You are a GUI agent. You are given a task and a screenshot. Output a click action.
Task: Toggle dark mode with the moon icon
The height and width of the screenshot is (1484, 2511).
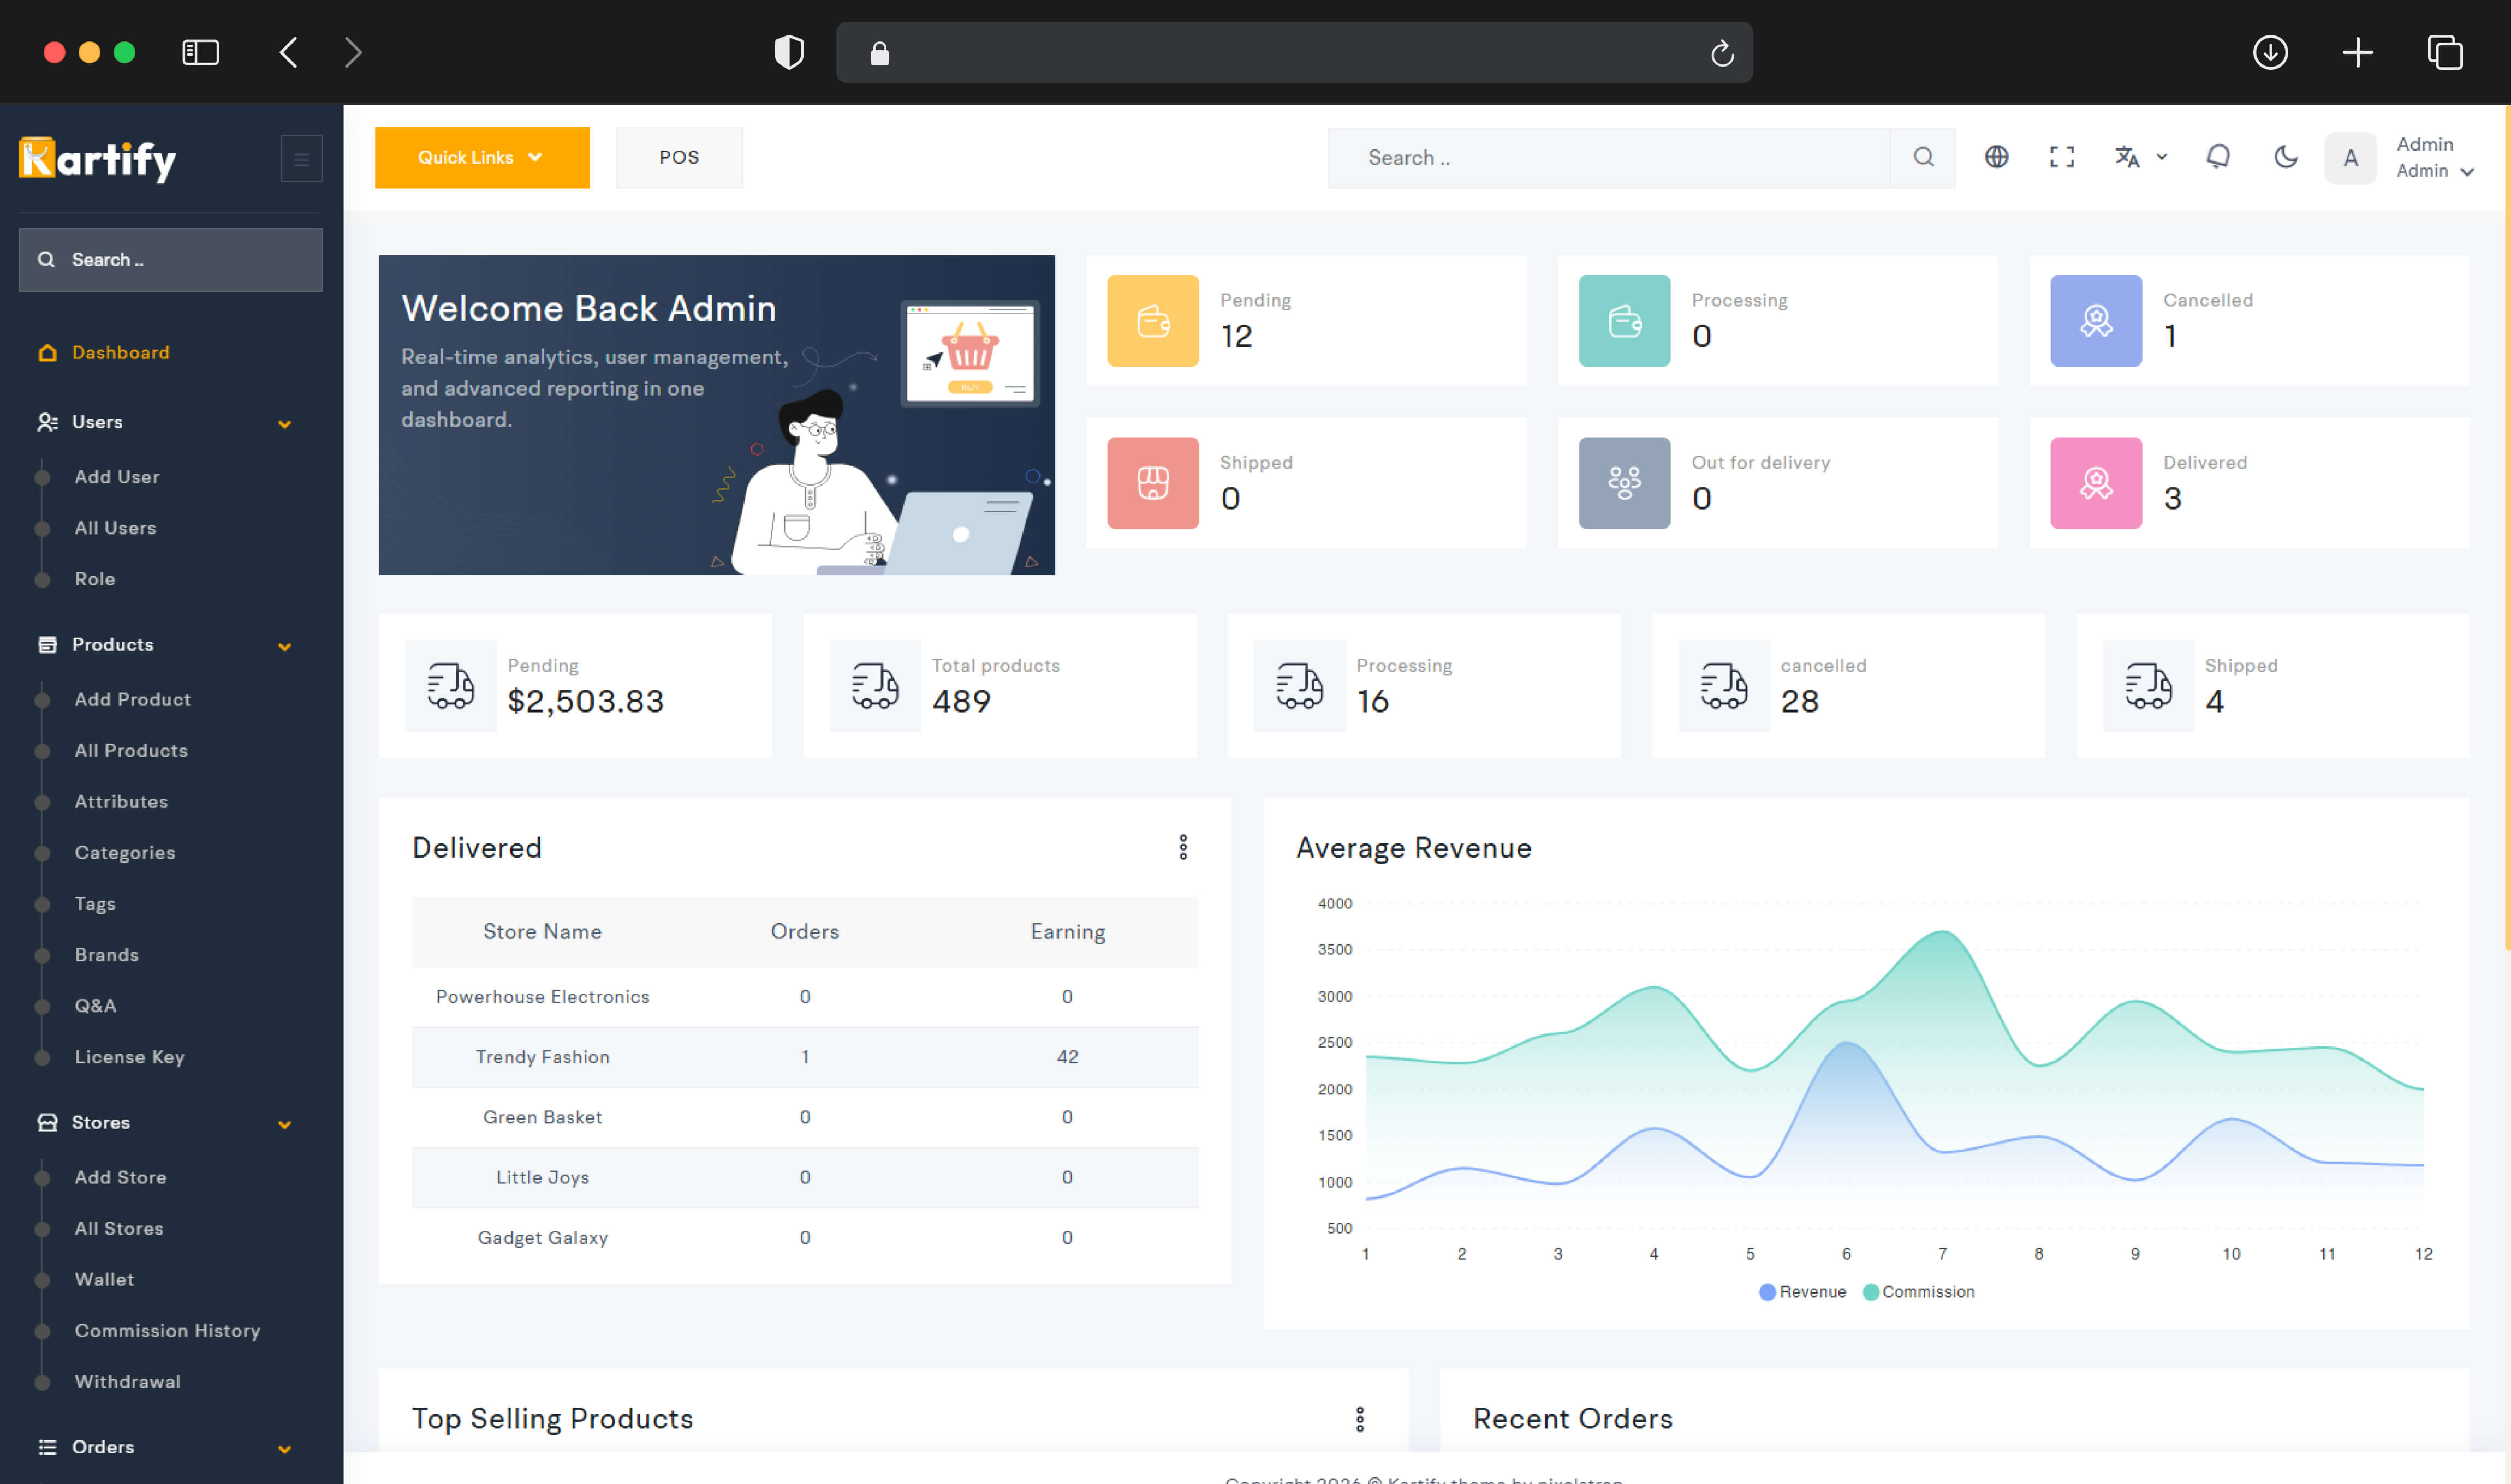point(2285,157)
